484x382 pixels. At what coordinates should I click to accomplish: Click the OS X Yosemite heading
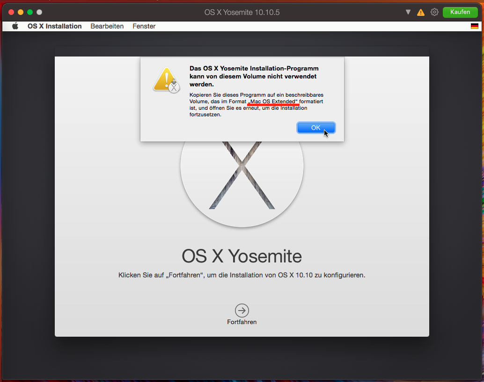(x=242, y=256)
